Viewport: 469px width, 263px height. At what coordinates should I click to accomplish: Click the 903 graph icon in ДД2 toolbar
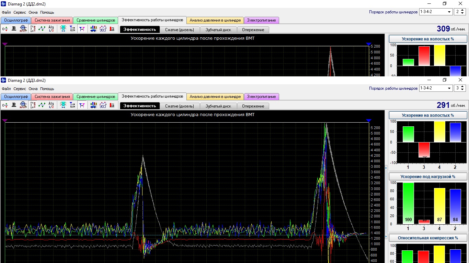[x=103, y=29]
